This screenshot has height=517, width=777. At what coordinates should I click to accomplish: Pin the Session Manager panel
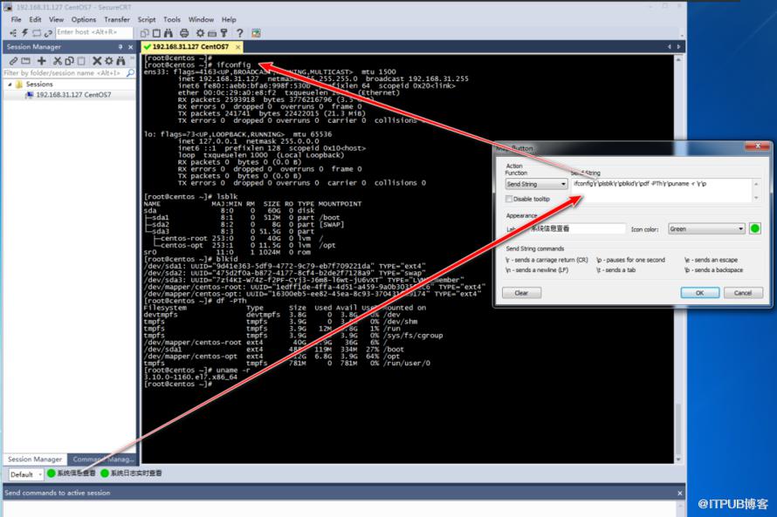(120, 47)
